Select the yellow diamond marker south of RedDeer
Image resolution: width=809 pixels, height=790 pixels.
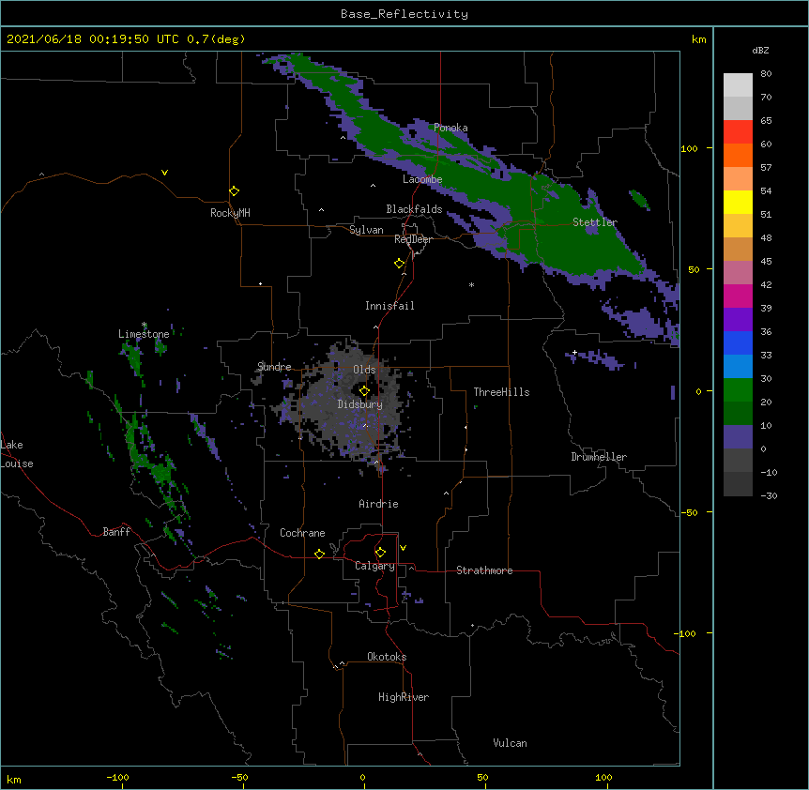tap(400, 264)
